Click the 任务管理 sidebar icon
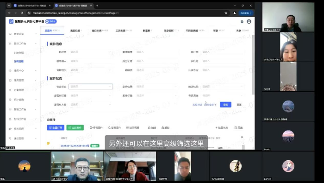324x183 pixels. (10, 80)
